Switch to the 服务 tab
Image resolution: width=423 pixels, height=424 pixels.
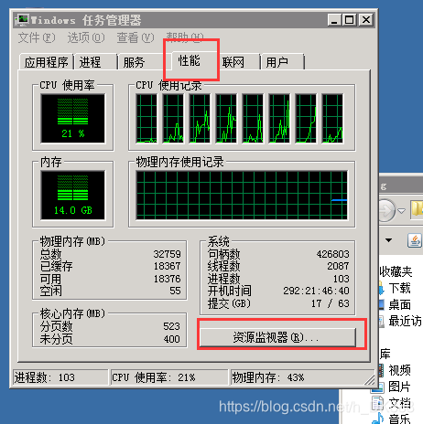pyautogui.click(x=140, y=62)
